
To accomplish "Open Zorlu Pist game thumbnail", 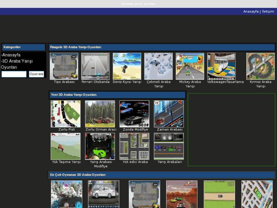I will (x=66, y=114).
